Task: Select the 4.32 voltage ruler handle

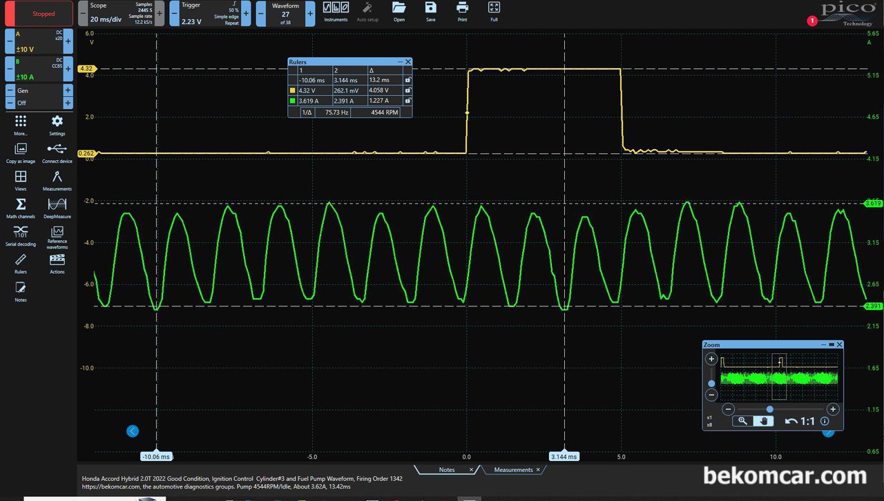Action: [x=87, y=69]
